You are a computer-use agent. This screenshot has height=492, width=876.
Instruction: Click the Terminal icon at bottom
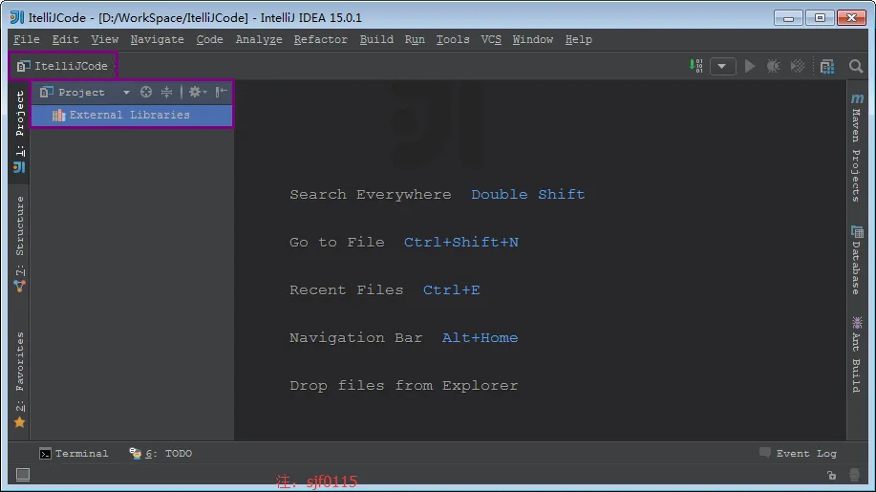(x=45, y=454)
